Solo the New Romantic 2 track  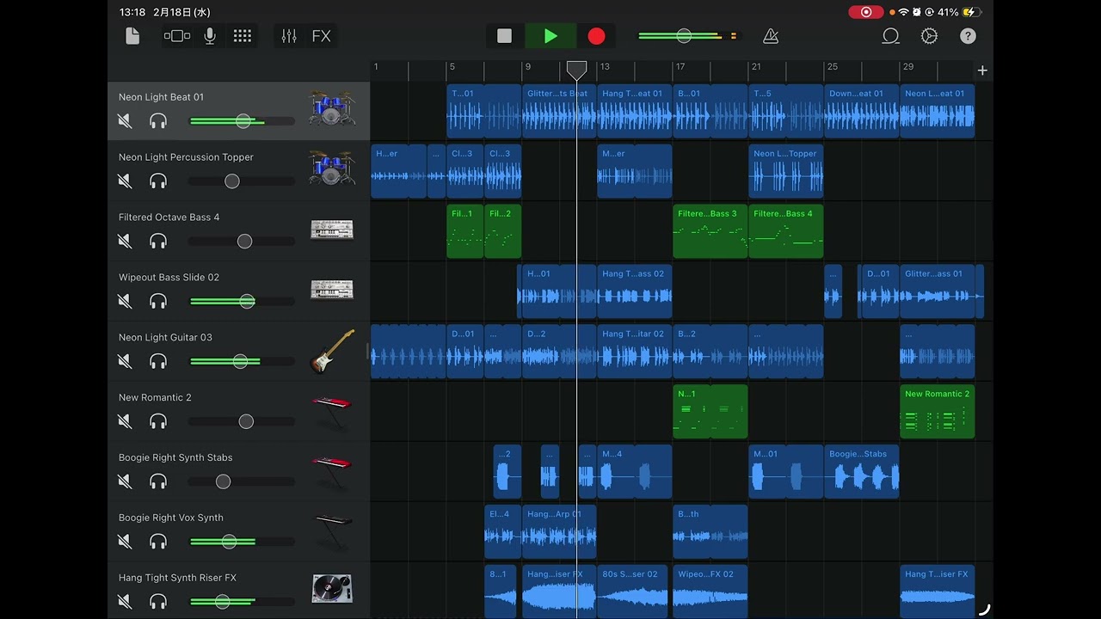(x=158, y=422)
